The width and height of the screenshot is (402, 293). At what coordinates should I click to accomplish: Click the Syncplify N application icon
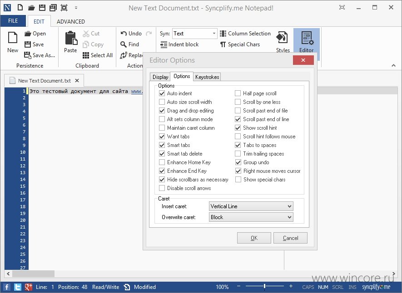[7, 8]
